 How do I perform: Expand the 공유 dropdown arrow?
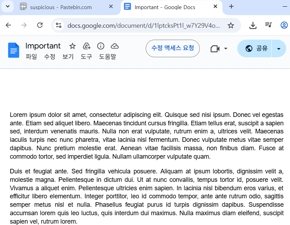[x=279, y=49]
